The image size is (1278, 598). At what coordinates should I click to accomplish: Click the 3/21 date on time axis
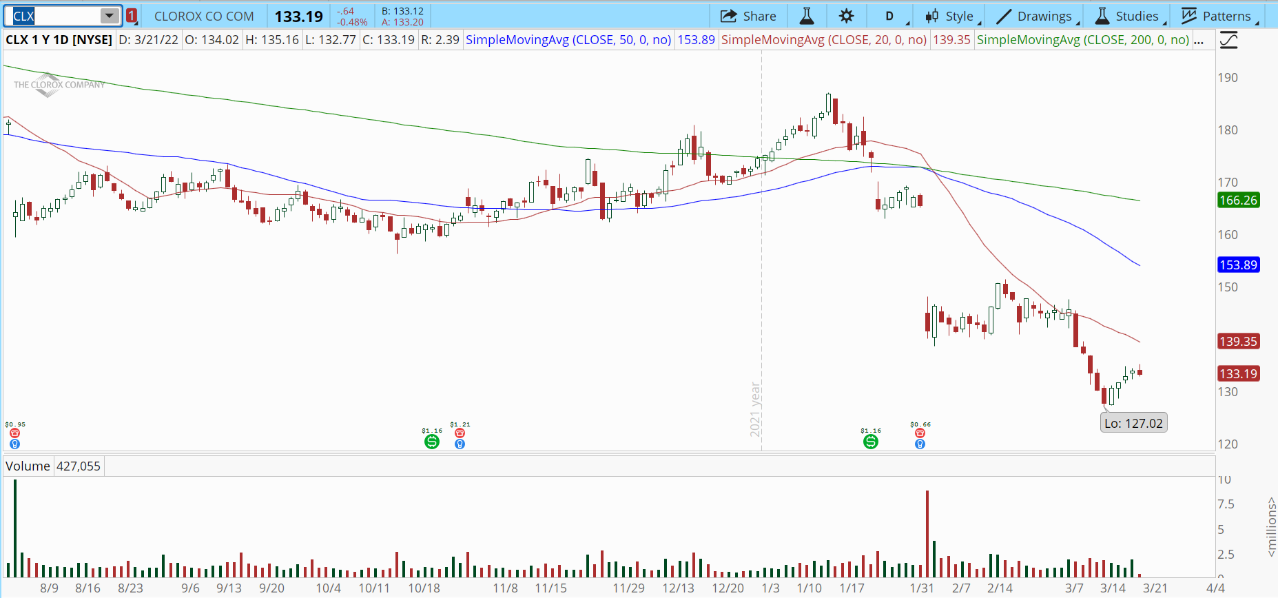coord(1155,588)
